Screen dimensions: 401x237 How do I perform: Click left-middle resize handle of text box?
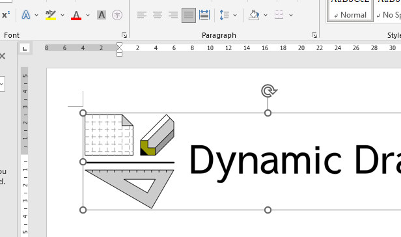83,161
